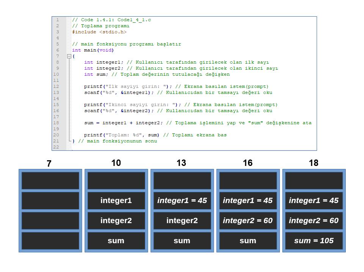The image size is (364, 272).
Task: Select the '#include <stdio.h>' line
Action: [x=99, y=32]
